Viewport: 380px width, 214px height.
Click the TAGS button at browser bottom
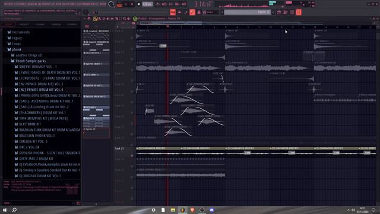coord(7,203)
